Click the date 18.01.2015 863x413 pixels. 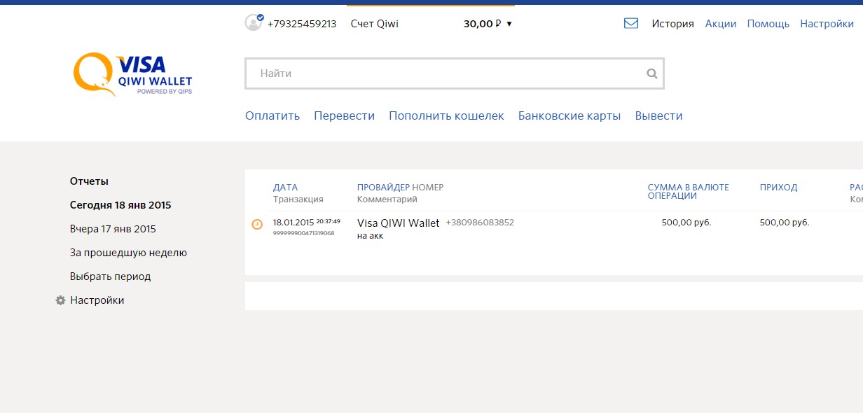coord(294,223)
